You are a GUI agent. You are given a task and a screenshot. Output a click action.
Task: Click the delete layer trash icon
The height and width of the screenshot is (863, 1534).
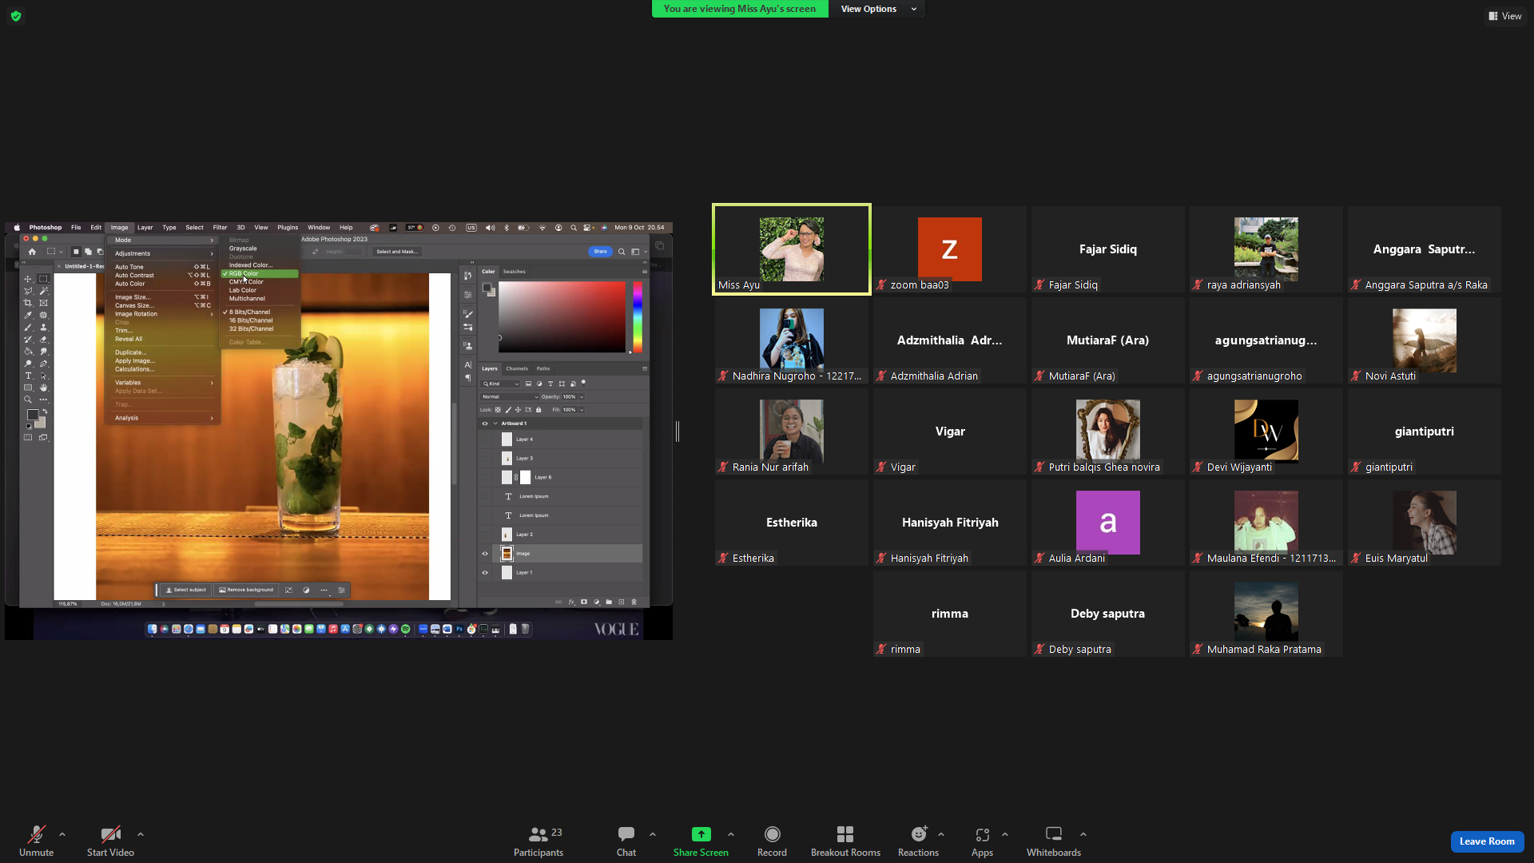634,602
